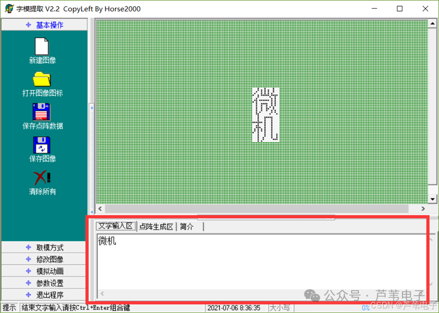Expand the 模拟动画 section
The width and height of the screenshot is (439, 313).
44,271
